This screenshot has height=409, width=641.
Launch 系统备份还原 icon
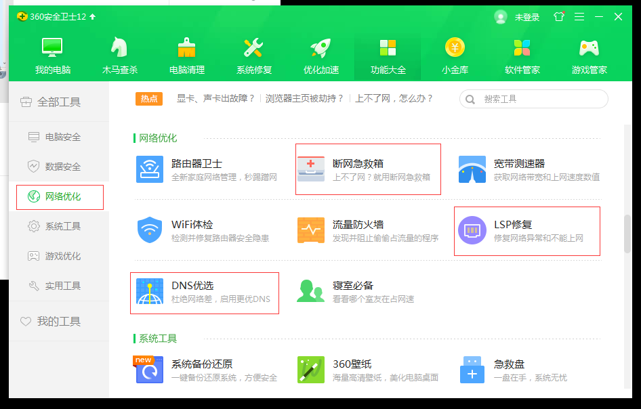(x=149, y=369)
